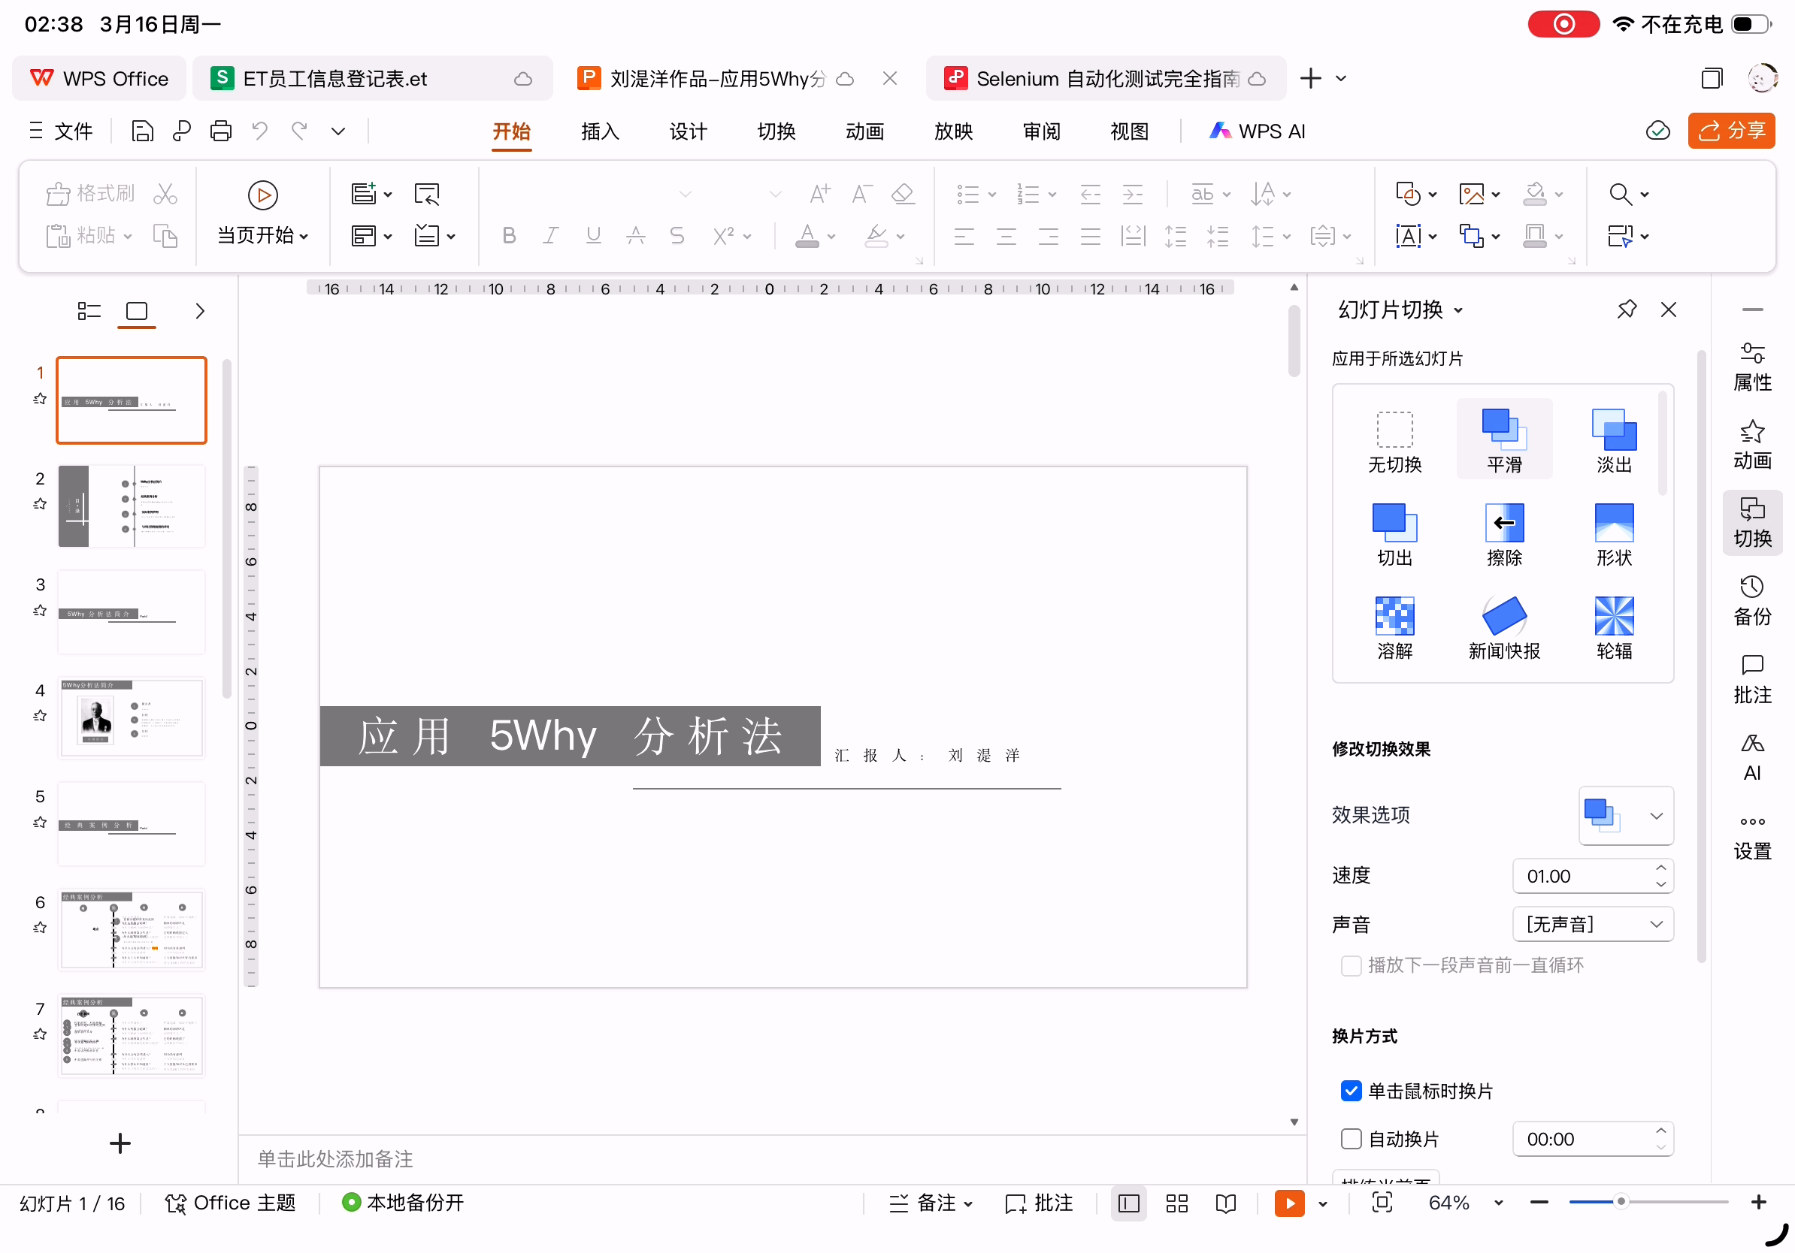Select the 溶解 (Dissolve) transition icon
Image resolution: width=1795 pixels, height=1253 pixels.
tap(1394, 615)
